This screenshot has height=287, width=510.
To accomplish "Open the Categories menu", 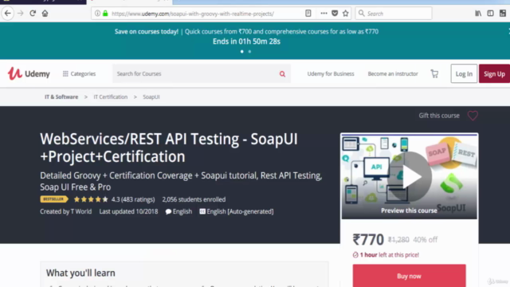I will point(79,74).
